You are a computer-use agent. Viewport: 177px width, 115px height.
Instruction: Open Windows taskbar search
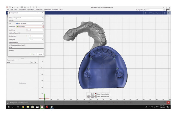[x=13, y=107]
